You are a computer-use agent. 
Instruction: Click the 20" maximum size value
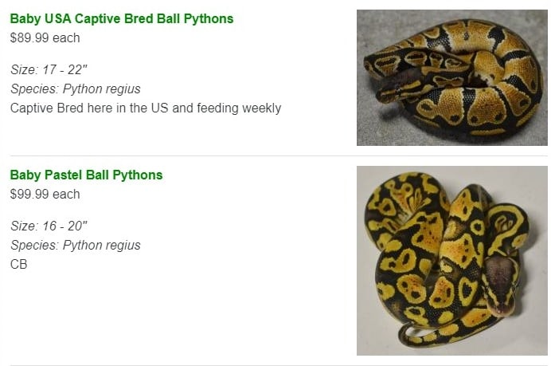pos(77,226)
